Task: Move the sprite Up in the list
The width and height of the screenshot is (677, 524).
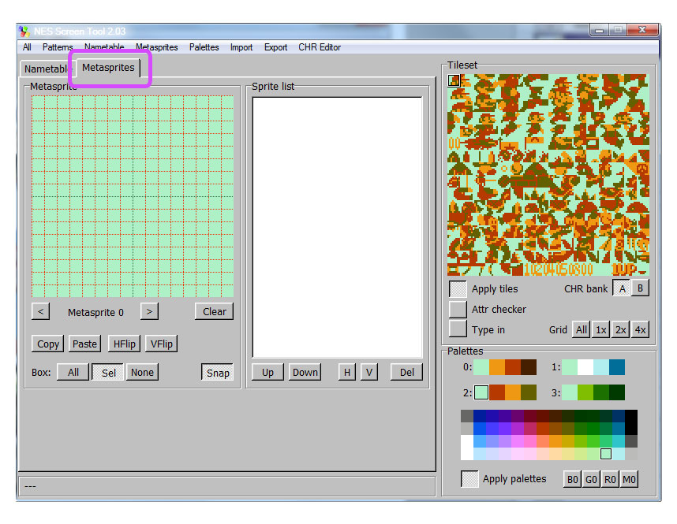Action: (x=267, y=372)
